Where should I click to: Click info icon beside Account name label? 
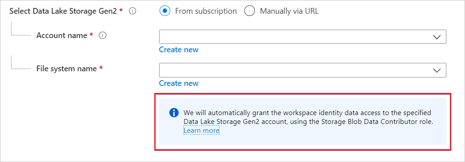click(102, 35)
